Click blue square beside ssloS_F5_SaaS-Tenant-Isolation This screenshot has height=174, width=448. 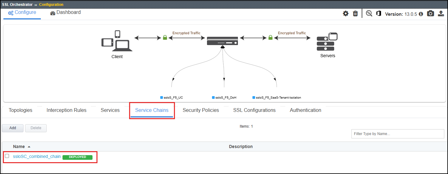pos(254,97)
